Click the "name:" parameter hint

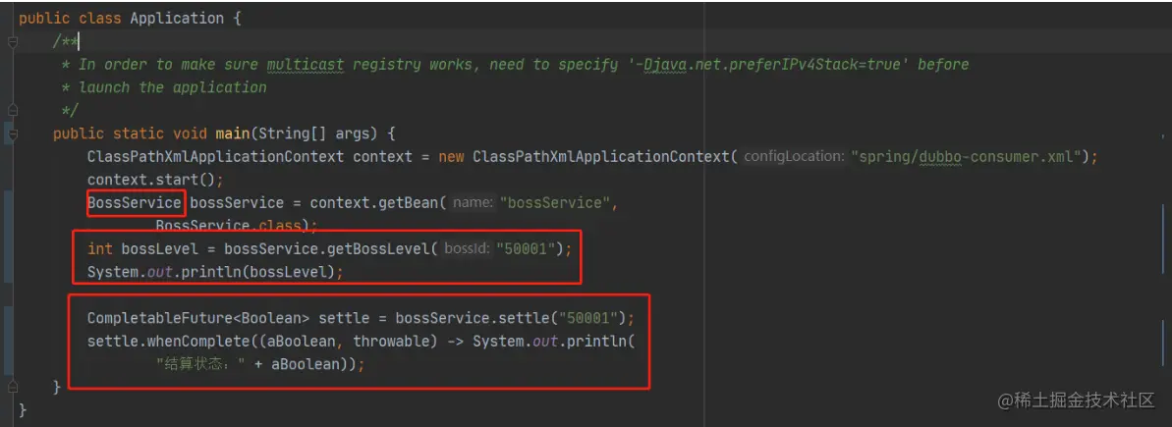(x=473, y=203)
